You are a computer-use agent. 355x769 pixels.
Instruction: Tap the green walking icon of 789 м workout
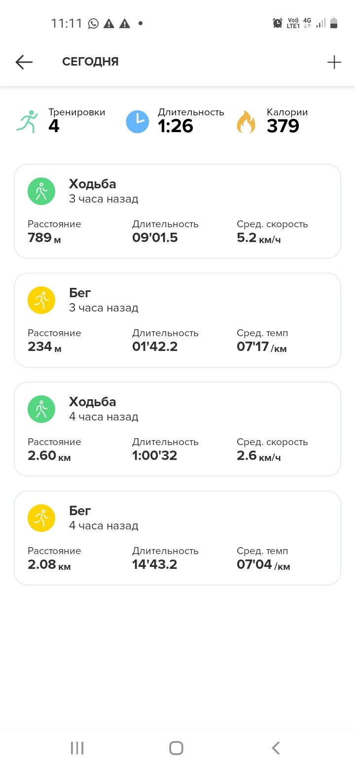click(41, 191)
